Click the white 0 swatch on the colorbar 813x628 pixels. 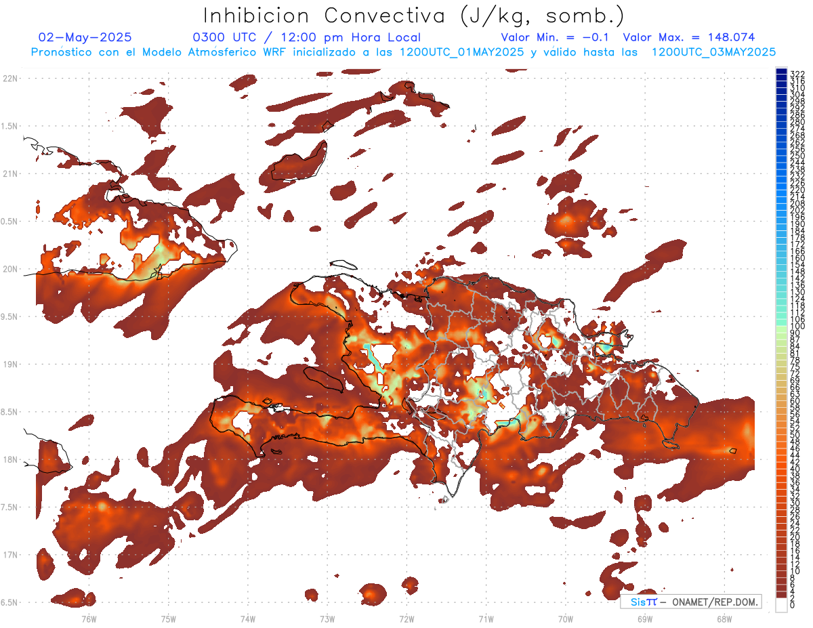[x=781, y=605]
